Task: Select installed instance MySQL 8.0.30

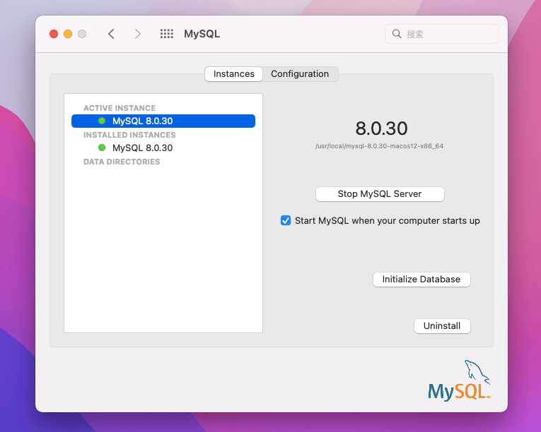Action: coord(163,148)
